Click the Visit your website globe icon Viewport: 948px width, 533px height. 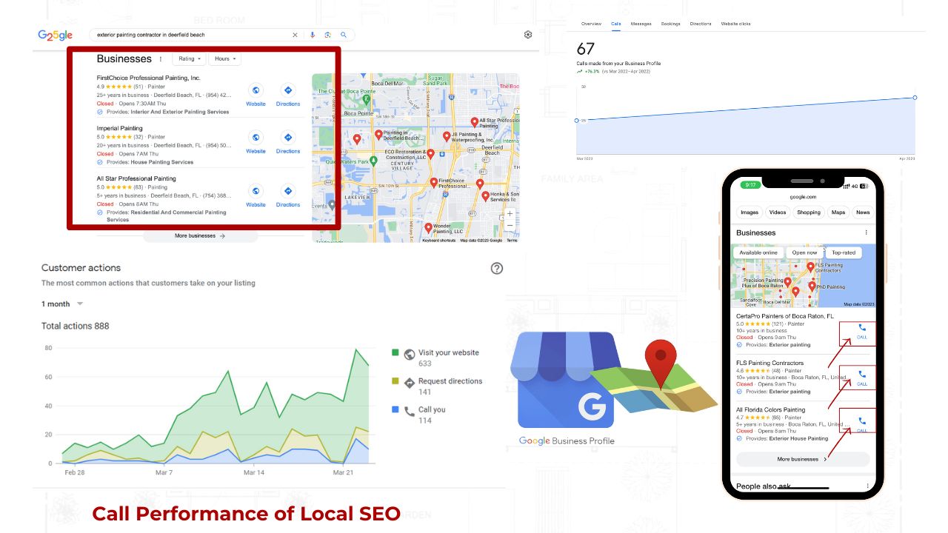[x=410, y=354]
